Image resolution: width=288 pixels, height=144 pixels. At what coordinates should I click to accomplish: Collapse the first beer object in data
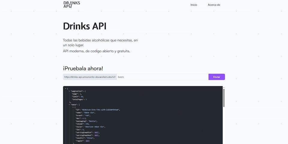pos(73,107)
